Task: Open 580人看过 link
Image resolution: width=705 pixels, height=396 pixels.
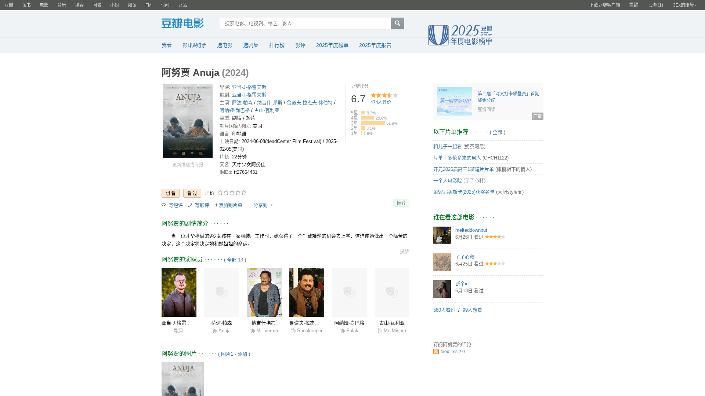Action: click(444, 310)
